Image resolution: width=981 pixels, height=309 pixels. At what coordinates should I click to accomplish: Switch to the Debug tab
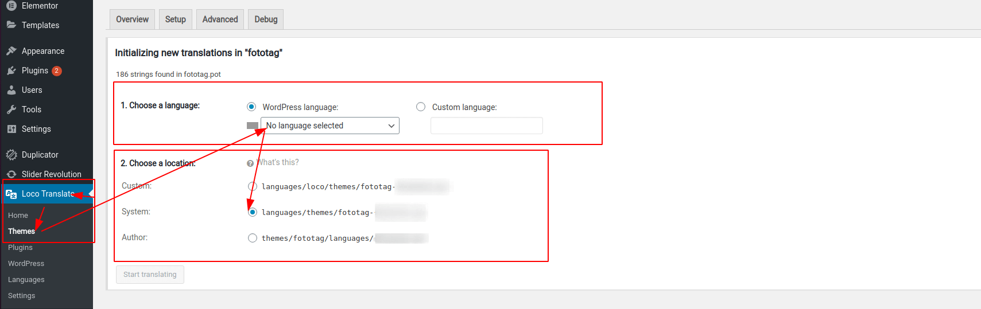[x=266, y=19]
